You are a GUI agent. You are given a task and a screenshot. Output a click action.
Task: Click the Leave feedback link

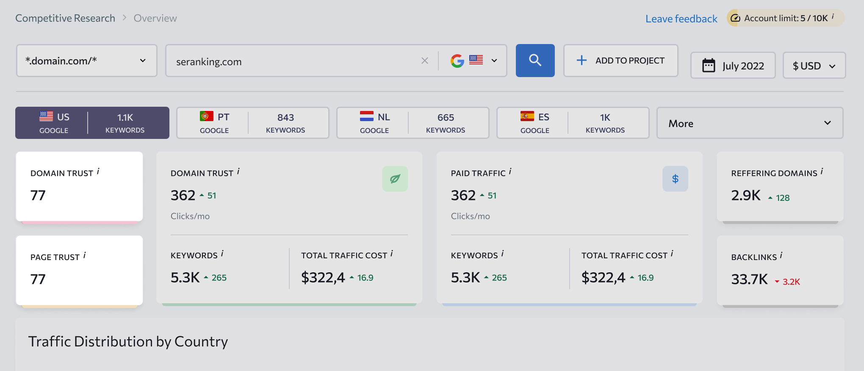tap(681, 19)
